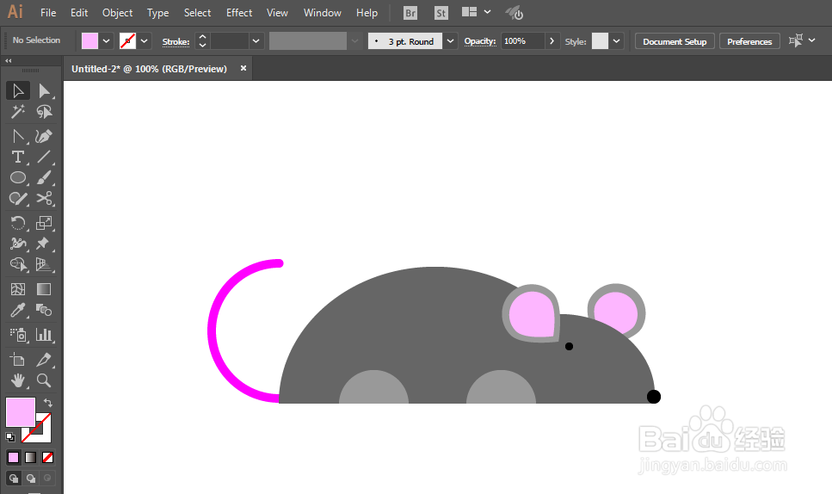Screen dimensions: 832x494
Task: Open Adobe Stock via St icon
Action: click(441, 13)
